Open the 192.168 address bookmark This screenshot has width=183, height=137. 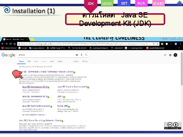pos(78,48)
